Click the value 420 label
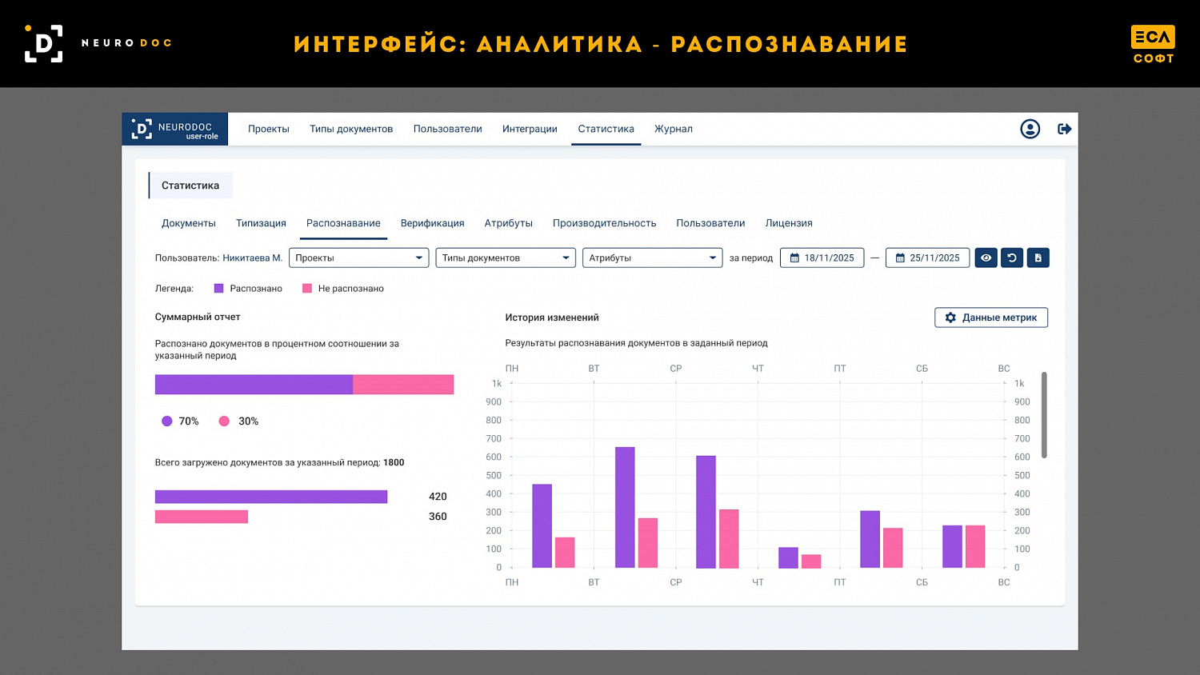Screen dimensions: 1200x675 pyautogui.click(x=438, y=497)
